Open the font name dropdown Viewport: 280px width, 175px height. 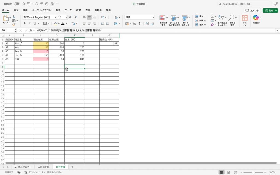coord(55,17)
